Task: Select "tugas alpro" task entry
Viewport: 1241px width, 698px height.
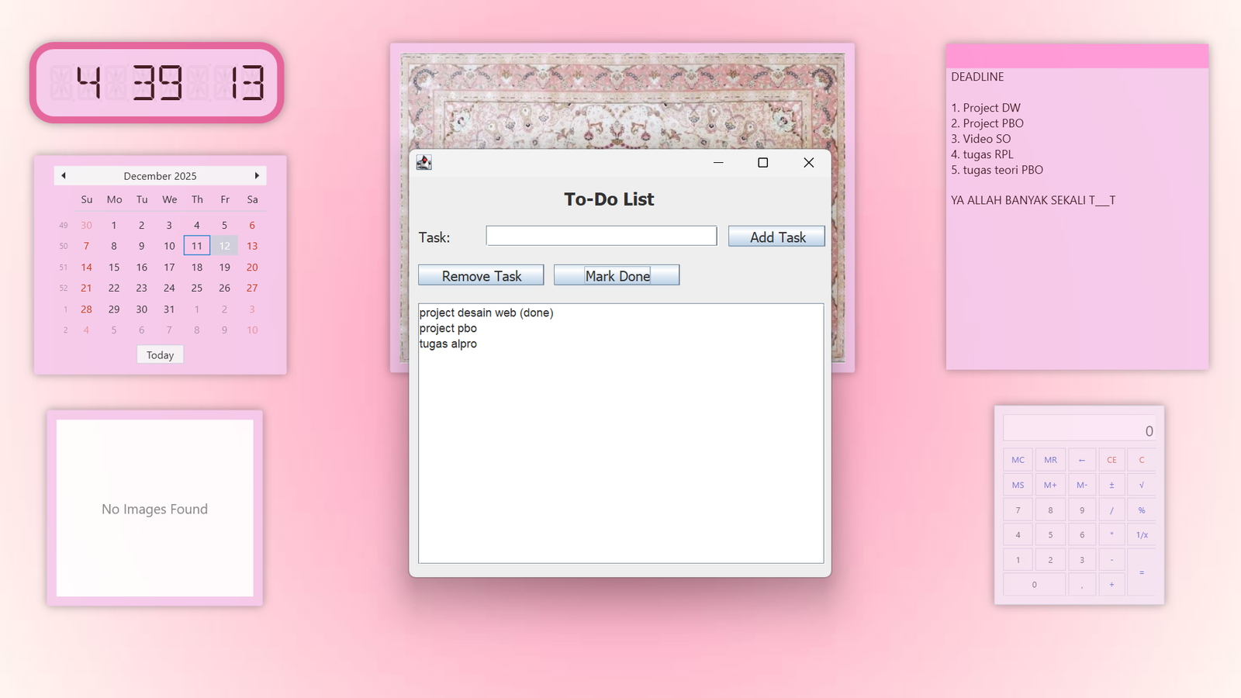Action: coord(448,344)
